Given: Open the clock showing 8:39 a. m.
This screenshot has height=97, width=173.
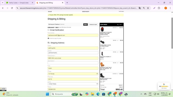Looking at the screenshot, I should click(164, 94).
